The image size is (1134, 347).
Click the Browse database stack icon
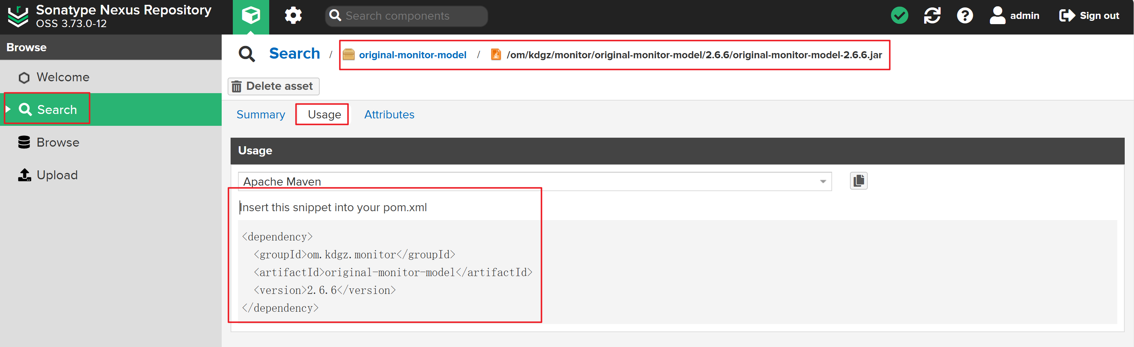[x=24, y=142]
